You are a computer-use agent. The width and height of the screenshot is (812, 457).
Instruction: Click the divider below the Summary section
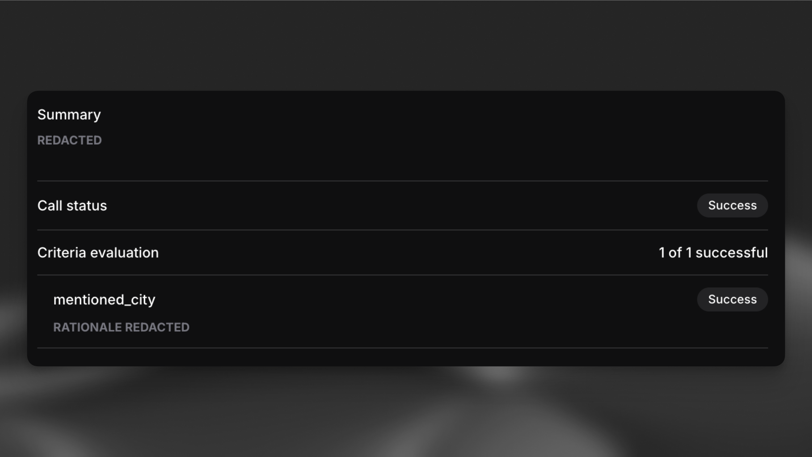(x=402, y=181)
